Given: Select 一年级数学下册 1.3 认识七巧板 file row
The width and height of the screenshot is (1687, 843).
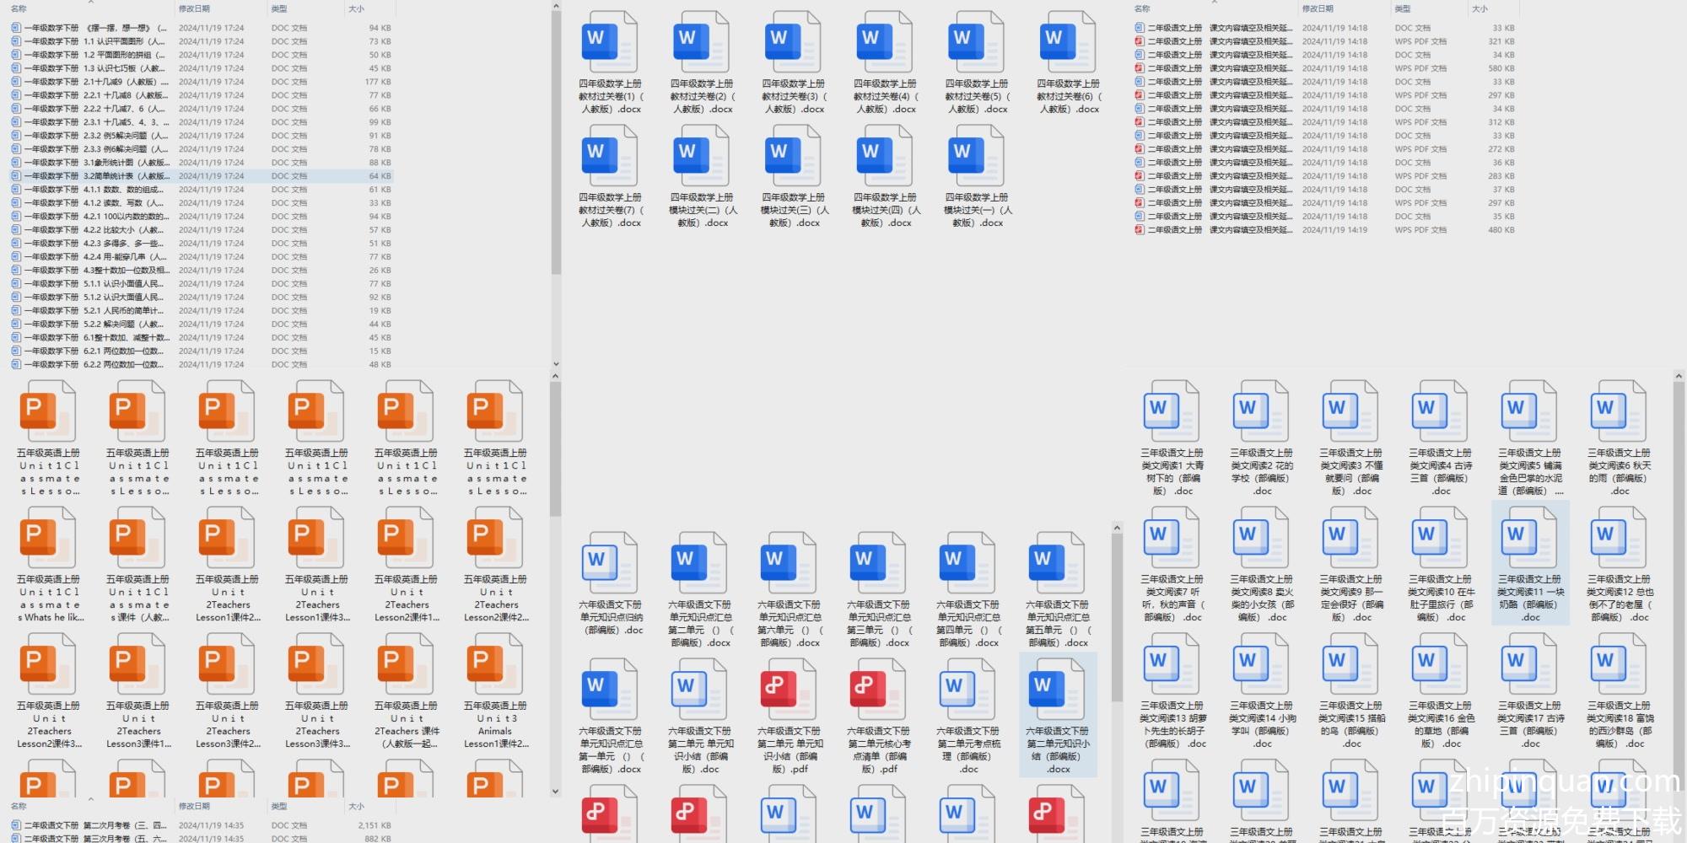Looking at the screenshot, I should [127, 68].
